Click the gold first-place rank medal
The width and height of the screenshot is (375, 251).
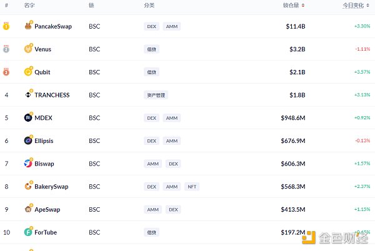click(6, 26)
